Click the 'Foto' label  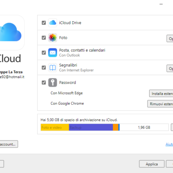click(x=63, y=38)
